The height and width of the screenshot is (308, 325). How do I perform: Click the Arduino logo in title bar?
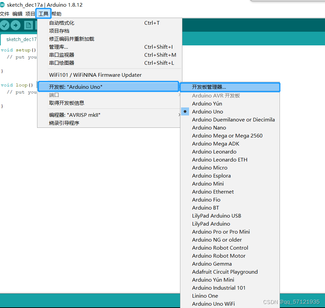tap(2, 5)
